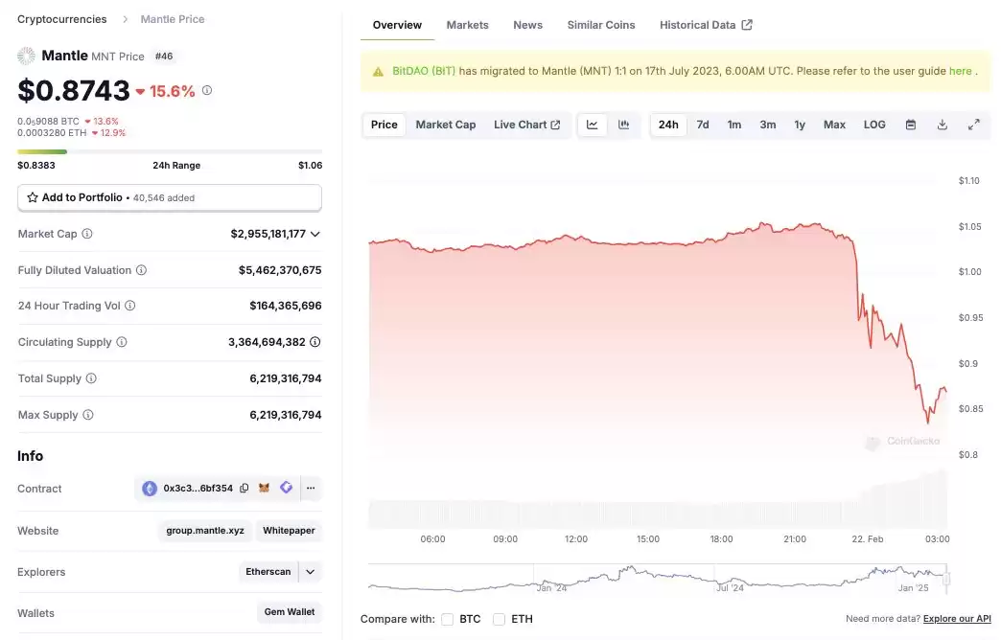This screenshot has height=640, width=1001.
Task: Show Total Supply info icon
Action: point(91,378)
